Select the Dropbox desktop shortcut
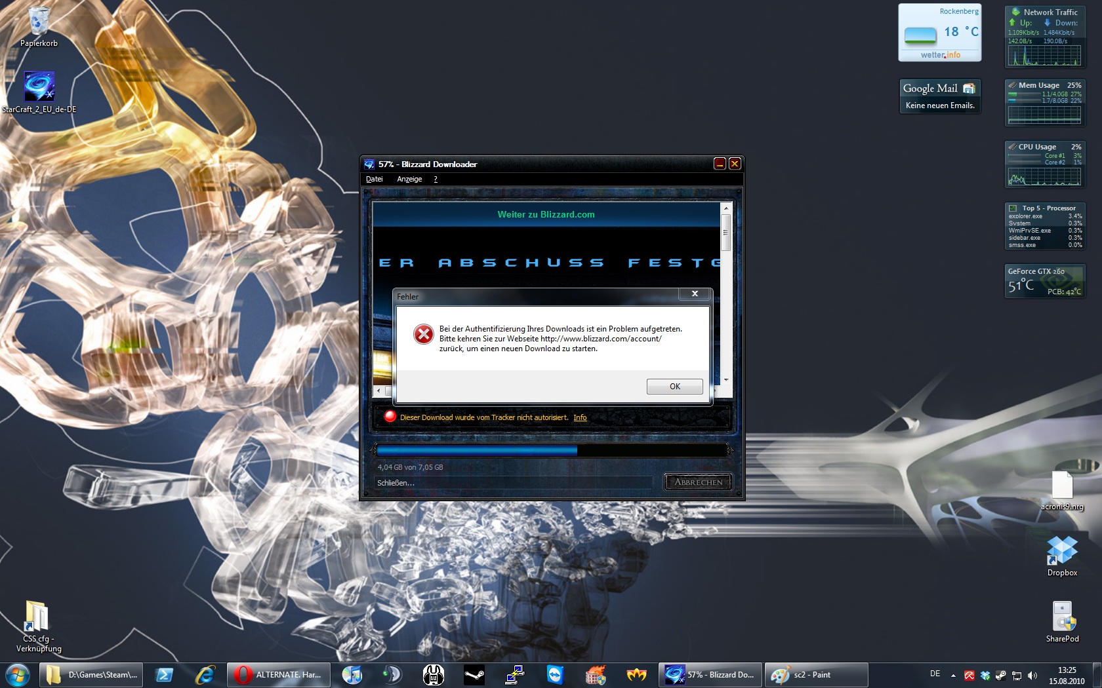 click(x=1062, y=551)
